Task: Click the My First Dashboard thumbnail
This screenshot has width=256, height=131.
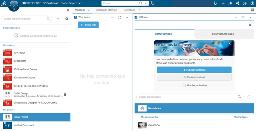Action: (x=8, y=125)
